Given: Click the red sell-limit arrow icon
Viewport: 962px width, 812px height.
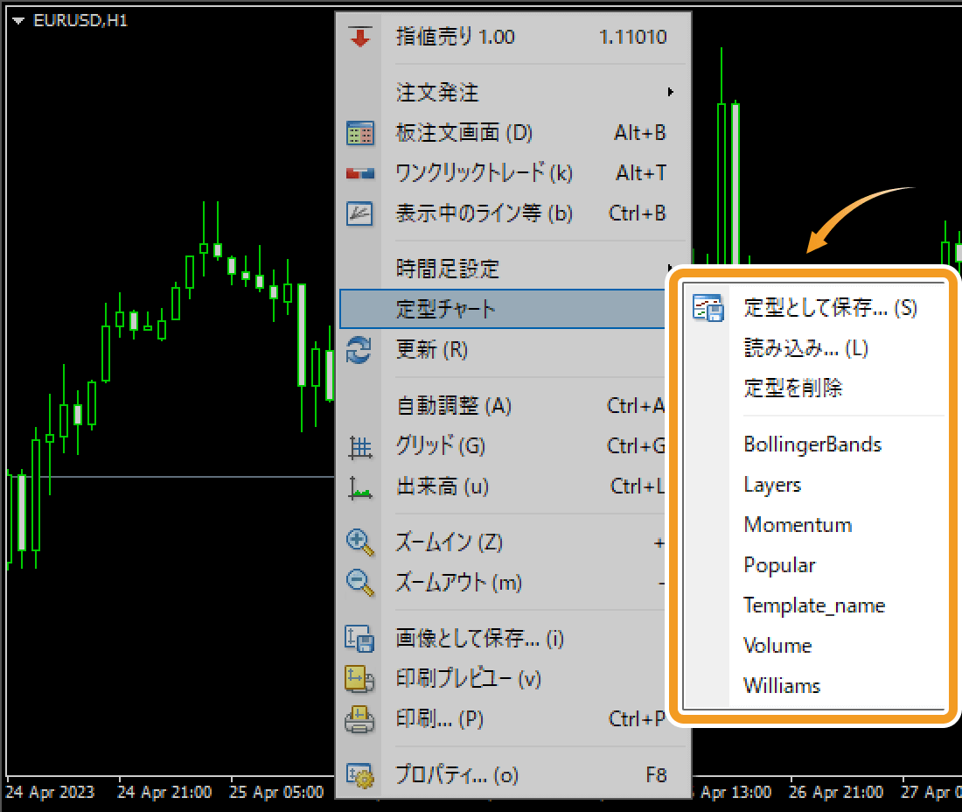Looking at the screenshot, I should tap(360, 37).
